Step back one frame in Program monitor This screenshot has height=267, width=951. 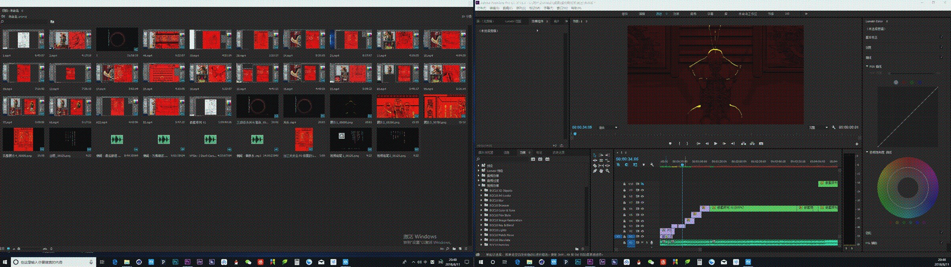click(707, 143)
